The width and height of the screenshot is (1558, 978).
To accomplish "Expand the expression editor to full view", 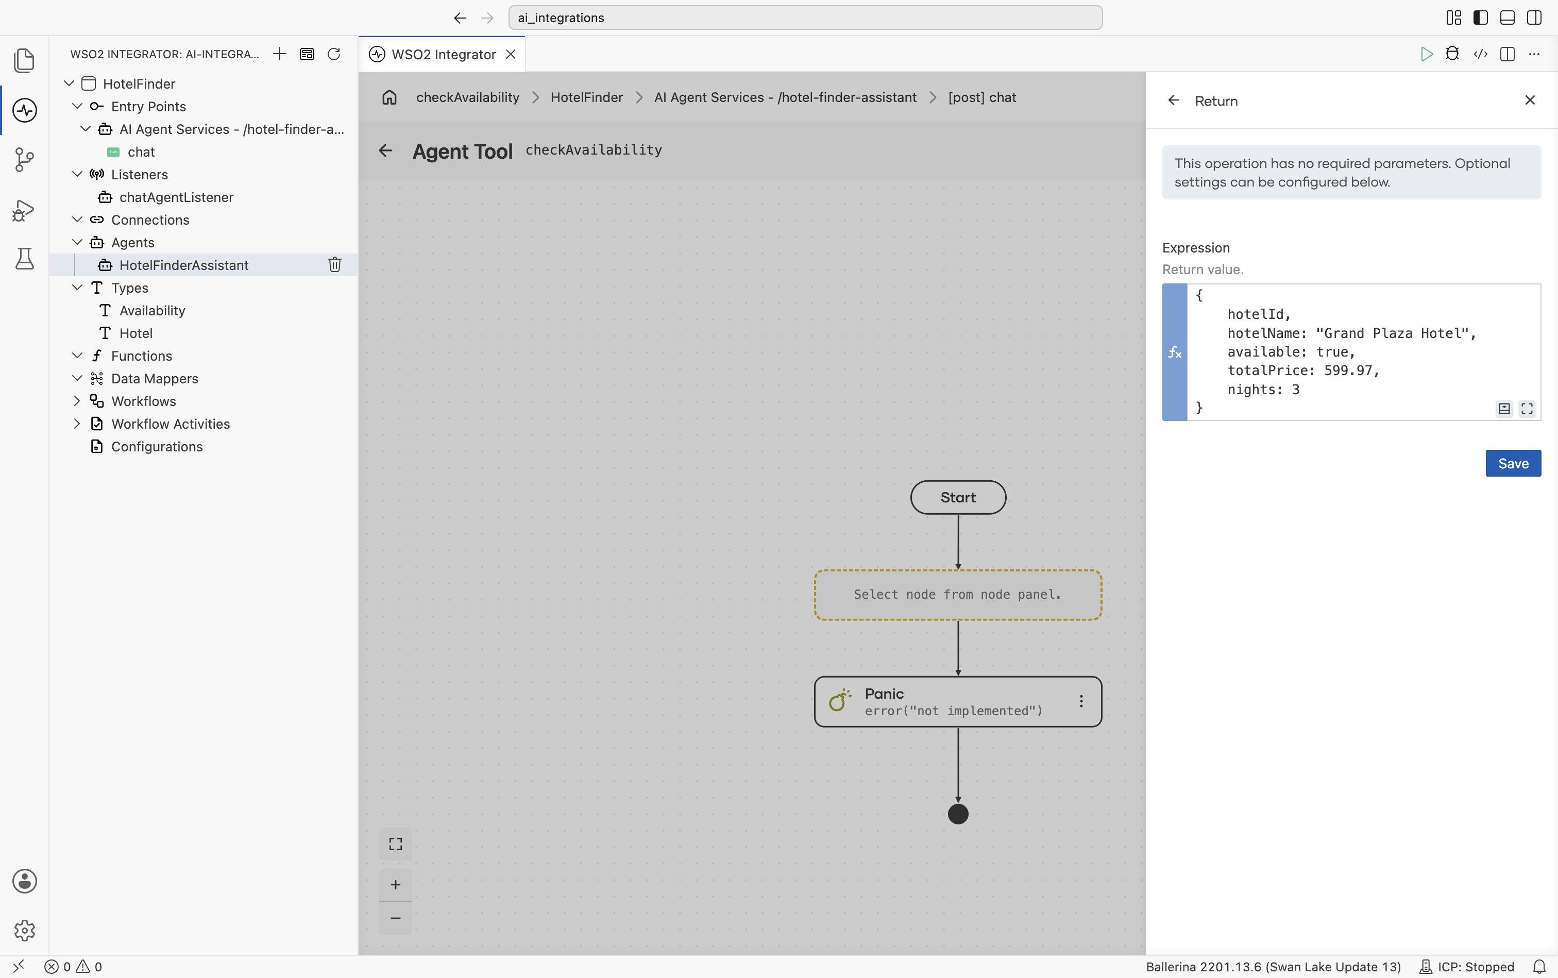I will tap(1527, 409).
